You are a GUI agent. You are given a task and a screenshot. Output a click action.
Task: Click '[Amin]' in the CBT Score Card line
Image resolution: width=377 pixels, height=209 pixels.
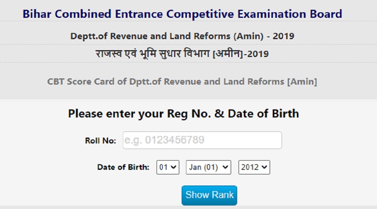click(302, 82)
